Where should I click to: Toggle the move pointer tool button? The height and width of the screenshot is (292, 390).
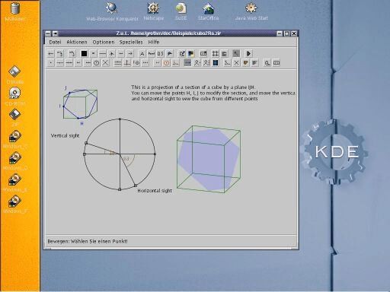click(236, 53)
